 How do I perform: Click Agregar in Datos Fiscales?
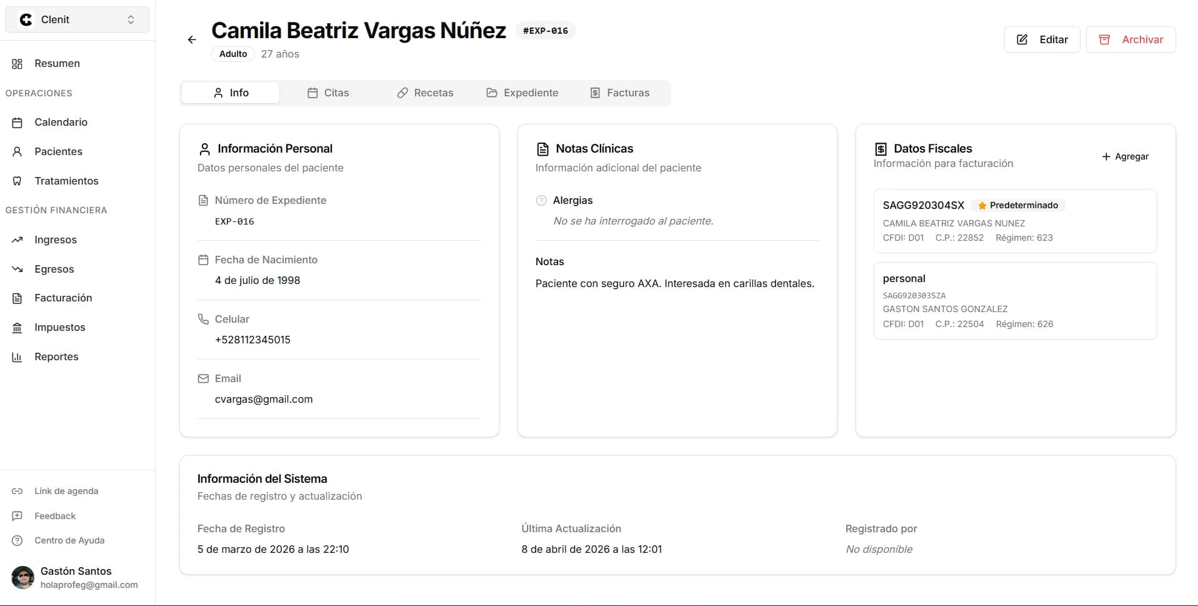coord(1125,156)
